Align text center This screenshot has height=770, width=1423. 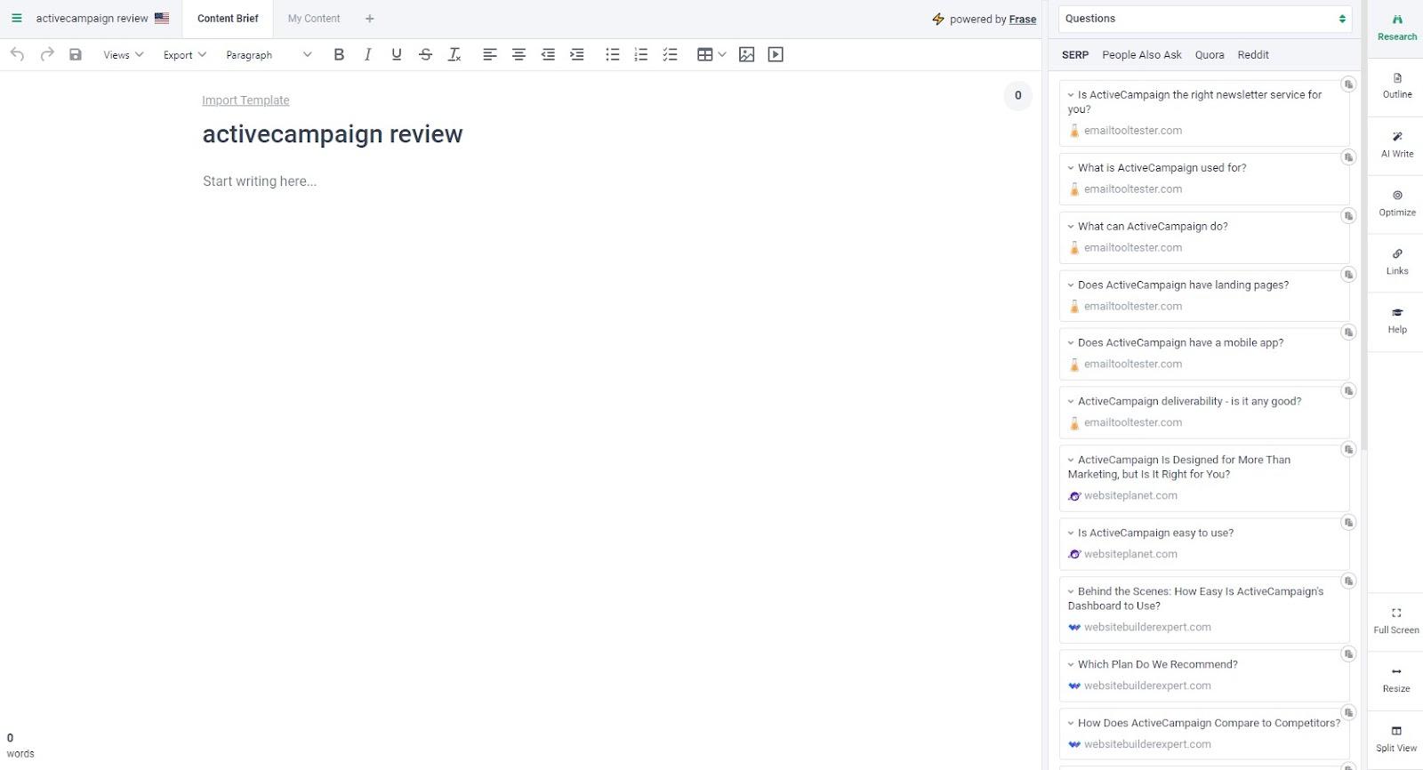pyautogui.click(x=519, y=54)
